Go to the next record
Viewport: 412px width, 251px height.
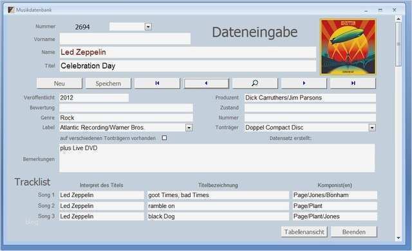coord(304,83)
